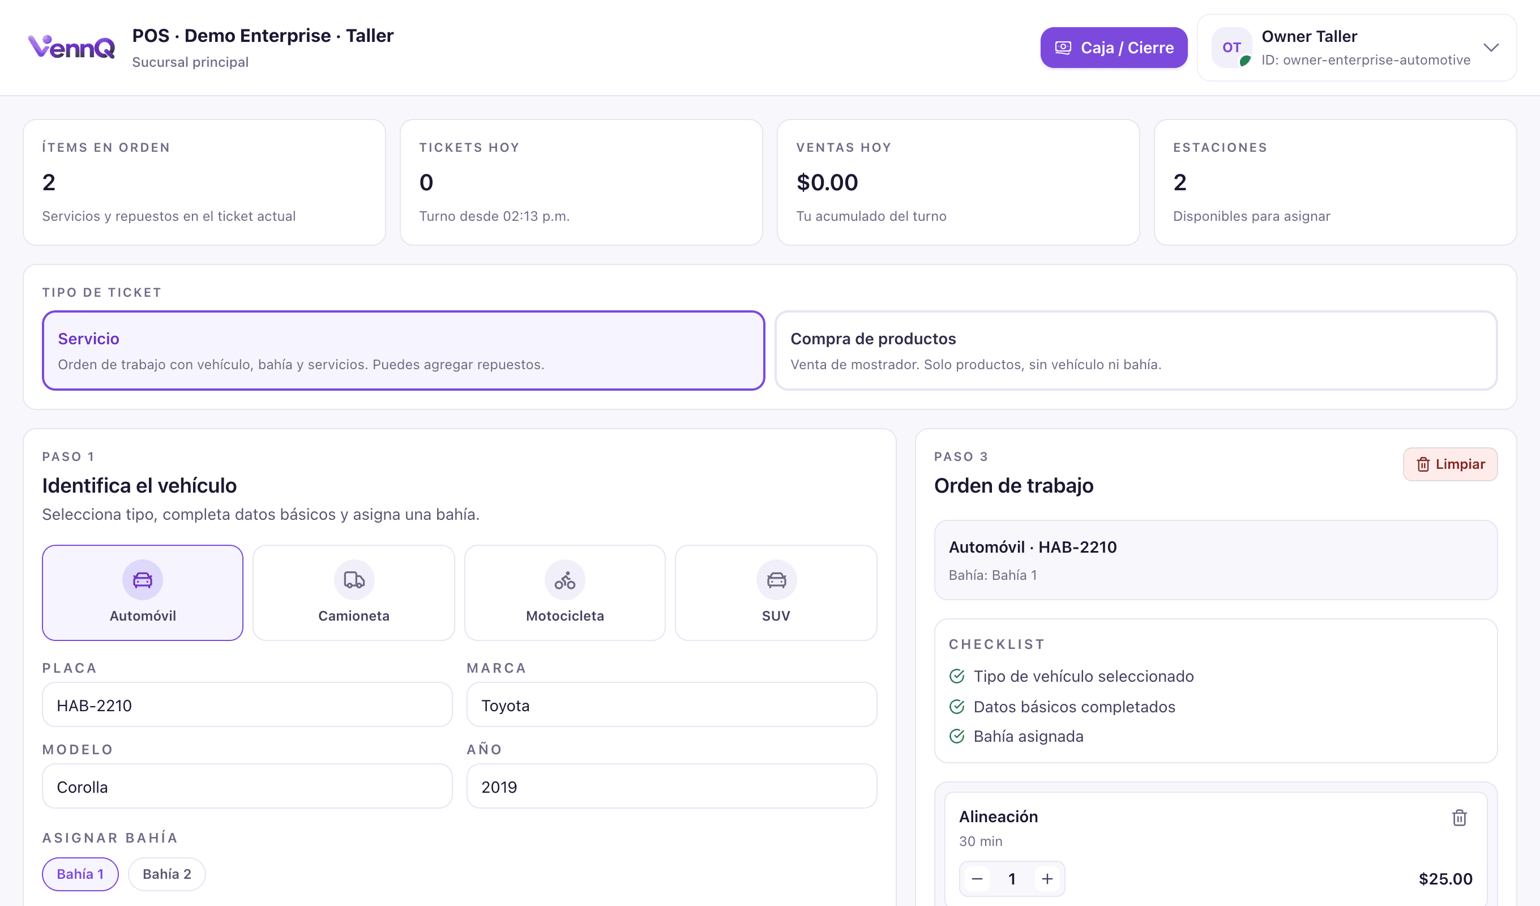This screenshot has height=906, width=1540.
Task: Choose the Motocicleta vehicle type
Action: (564, 592)
